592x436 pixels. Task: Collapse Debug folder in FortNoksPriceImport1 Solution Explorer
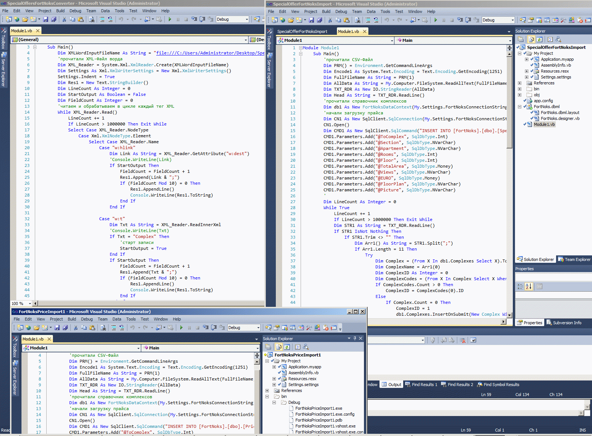click(274, 402)
